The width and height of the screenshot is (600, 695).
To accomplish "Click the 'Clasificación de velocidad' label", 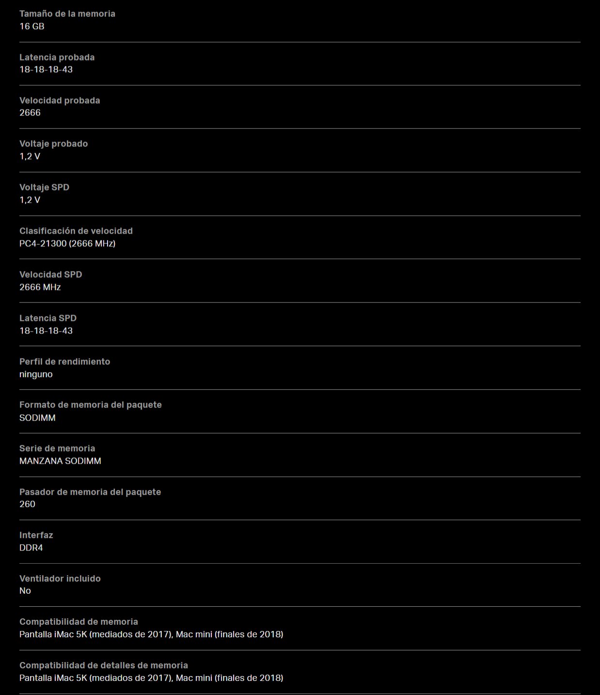I will point(76,231).
